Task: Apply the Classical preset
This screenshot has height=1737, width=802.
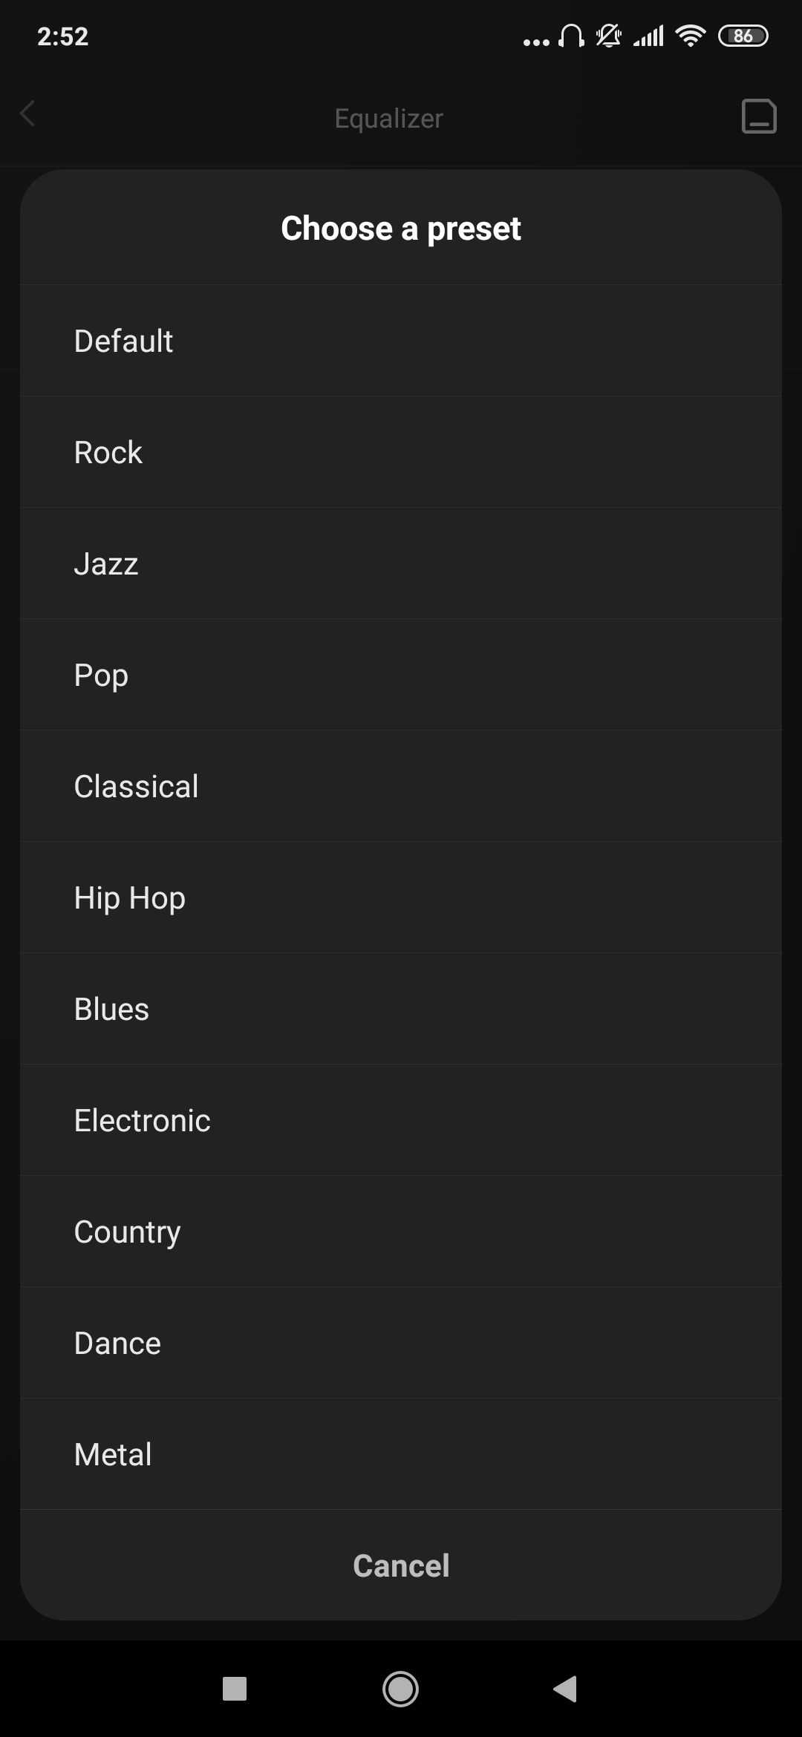Action: [401, 786]
